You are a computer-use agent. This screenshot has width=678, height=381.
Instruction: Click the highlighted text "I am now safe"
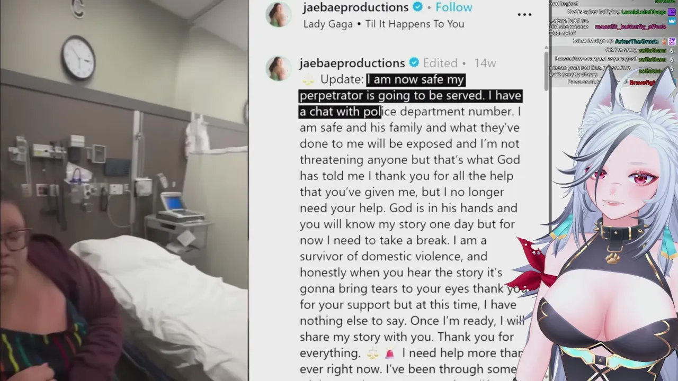[x=404, y=79]
